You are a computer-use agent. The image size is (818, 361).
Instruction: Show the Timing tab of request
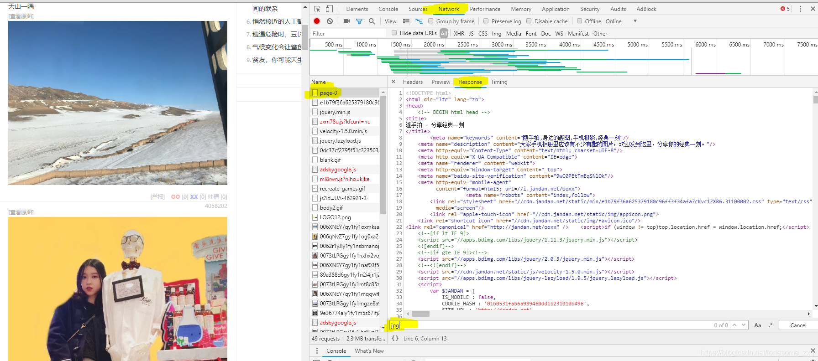[x=499, y=82]
